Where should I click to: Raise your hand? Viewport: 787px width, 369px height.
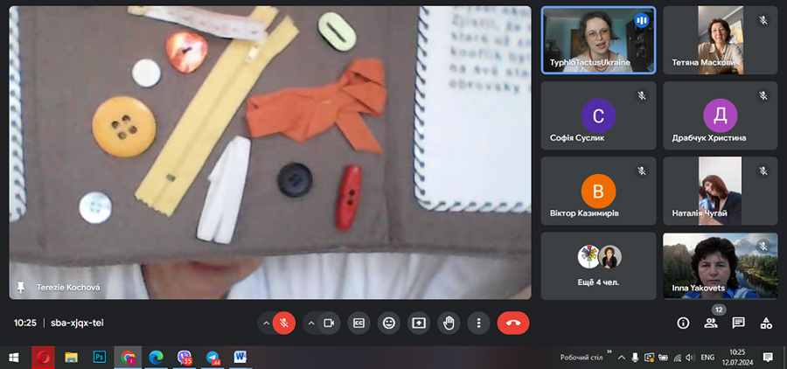tap(449, 324)
